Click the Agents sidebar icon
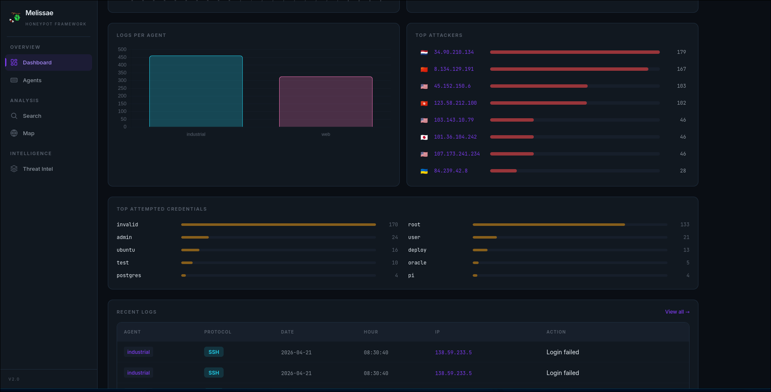 pos(14,80)
